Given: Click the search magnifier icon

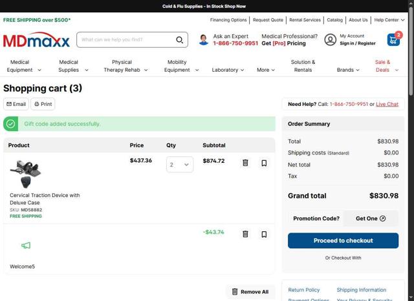Looking at the screenshot, I should pos(180,40).
